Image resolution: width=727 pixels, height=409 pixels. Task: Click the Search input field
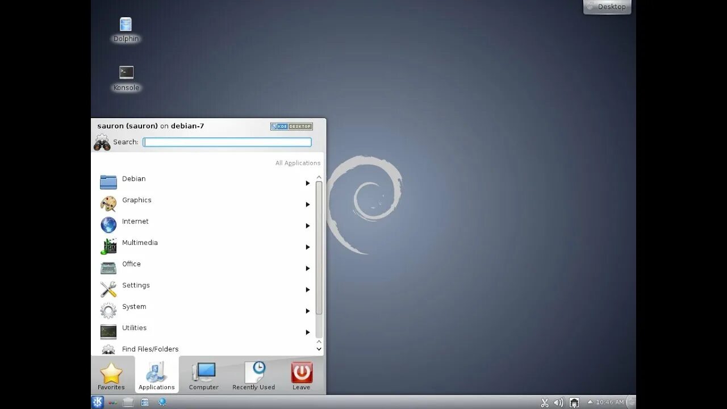227,142
